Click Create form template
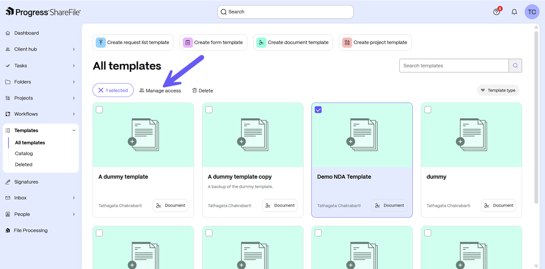Viewport: 545px width, 269px height. coord(213,43)
